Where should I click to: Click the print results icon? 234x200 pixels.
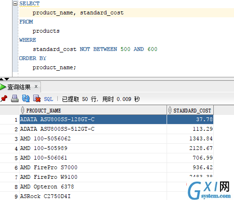pos(14,99)
